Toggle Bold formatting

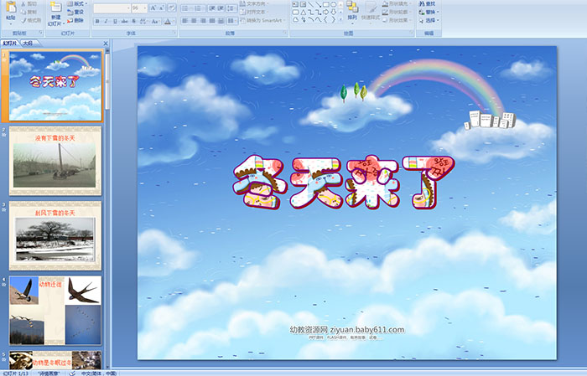pos(97,21)
